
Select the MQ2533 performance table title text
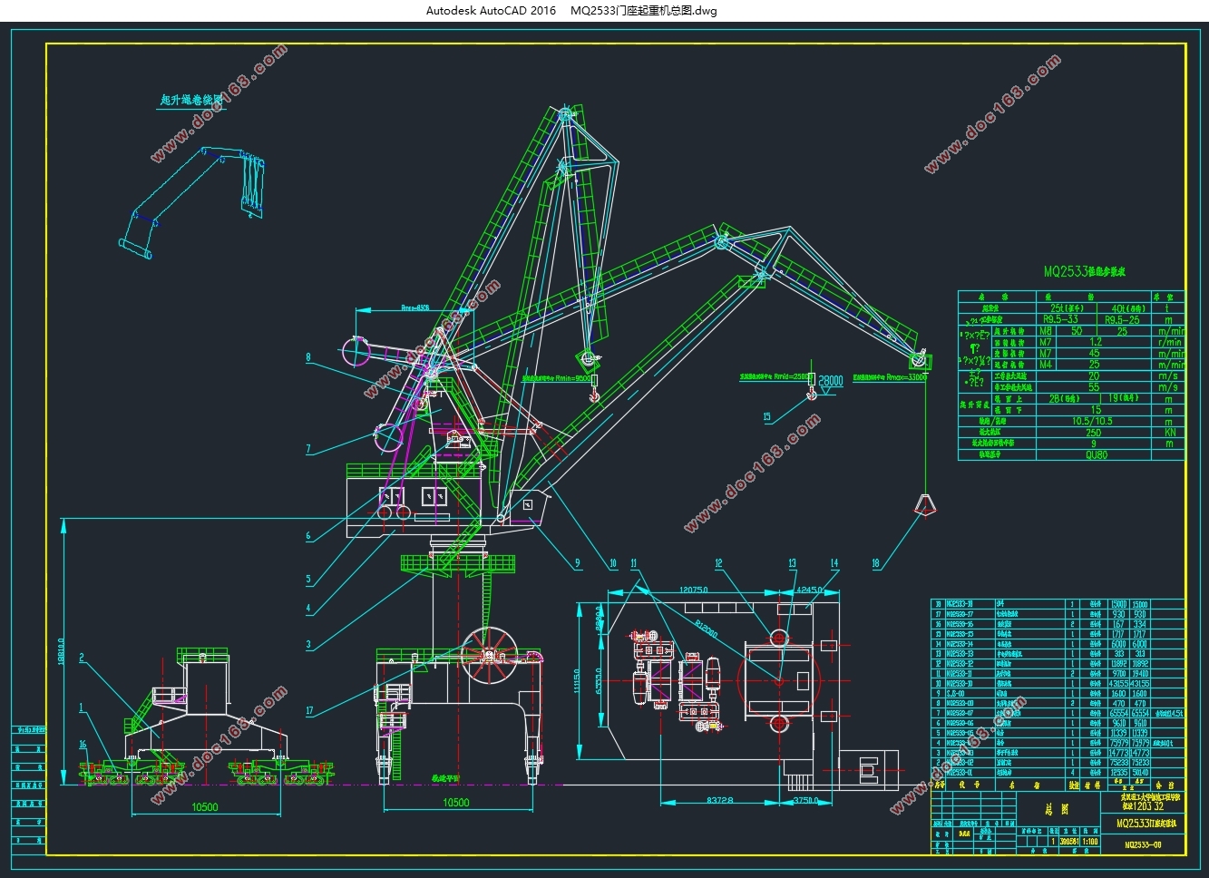(1084, 271)
